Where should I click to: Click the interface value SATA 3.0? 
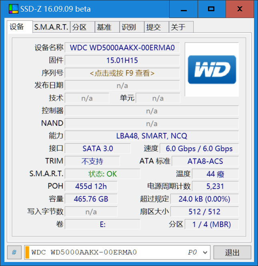coord(98,149)
